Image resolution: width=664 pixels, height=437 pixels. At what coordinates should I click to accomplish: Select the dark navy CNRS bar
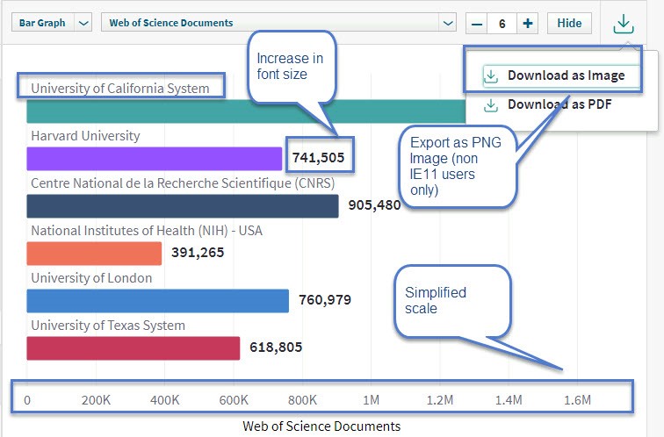pyautogui.click(x=183, y=206)
